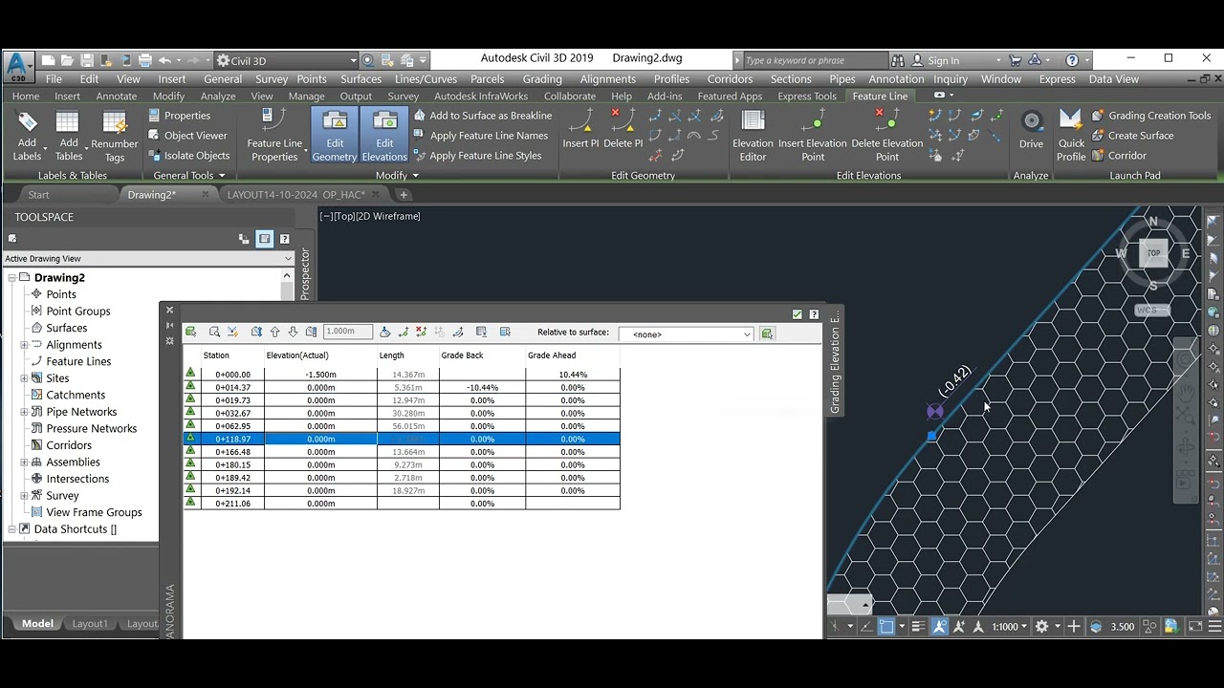This screenshot has width=1224, height=688.
Task: Click the Station column header
Action: click(216, 355)
